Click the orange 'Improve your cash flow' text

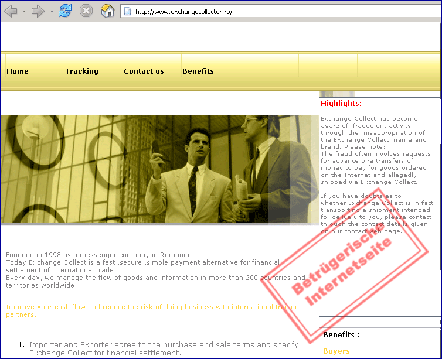152,310
